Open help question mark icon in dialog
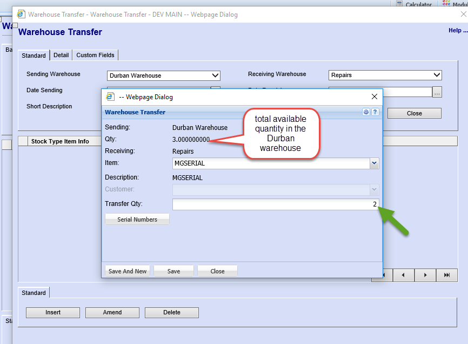Screen dimensions: 468x344 click(x=375, y=112)
